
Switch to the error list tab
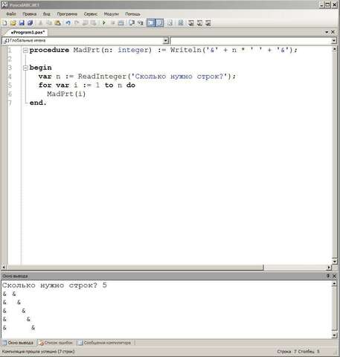click(x=57, y=343)
